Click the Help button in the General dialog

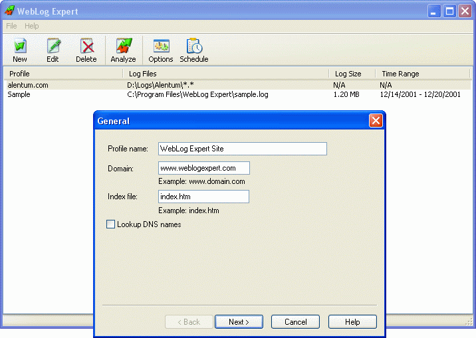tap(352, 321)
